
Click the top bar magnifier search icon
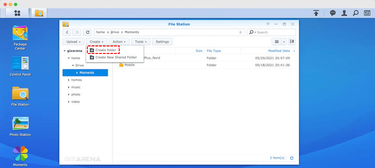pos(356,13)
